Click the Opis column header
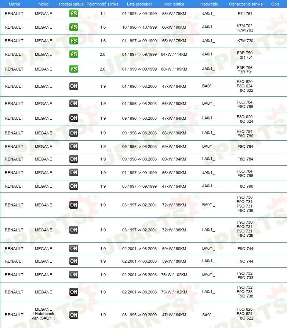287x328 pixels. point(275,4)
